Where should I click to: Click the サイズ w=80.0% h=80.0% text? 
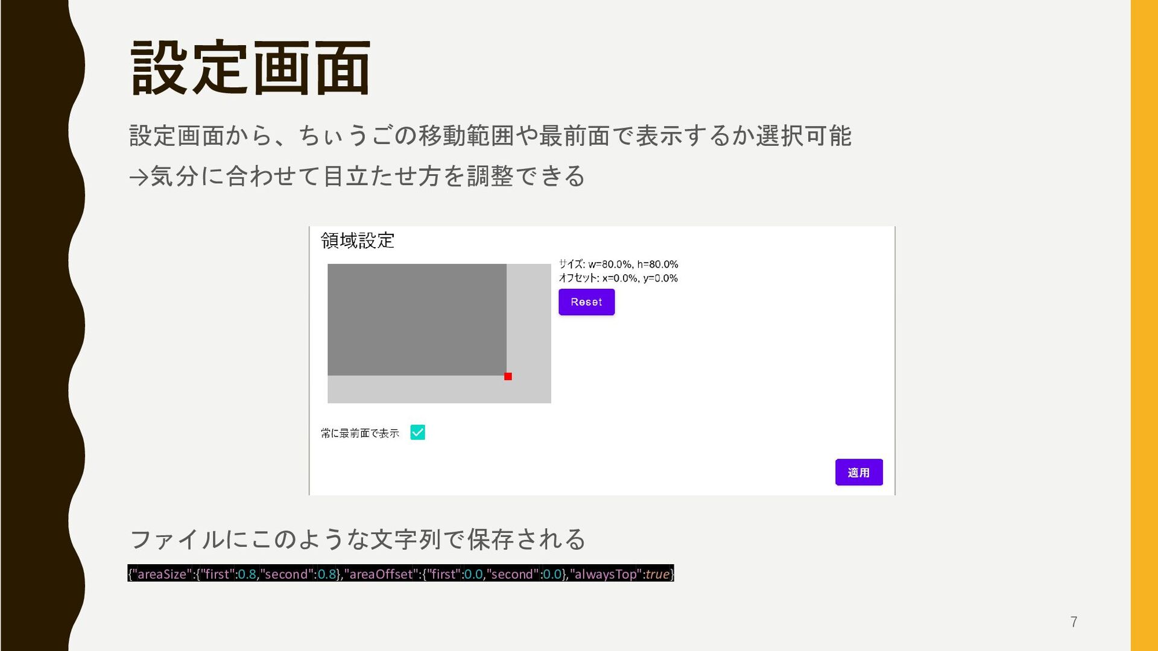[618, 264]
